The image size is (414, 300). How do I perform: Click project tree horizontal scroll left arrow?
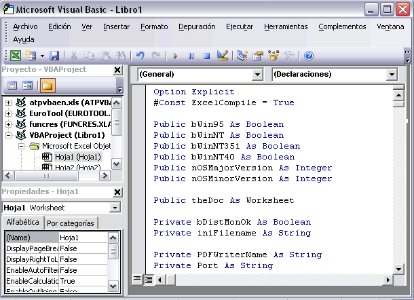tap(8, 176)
